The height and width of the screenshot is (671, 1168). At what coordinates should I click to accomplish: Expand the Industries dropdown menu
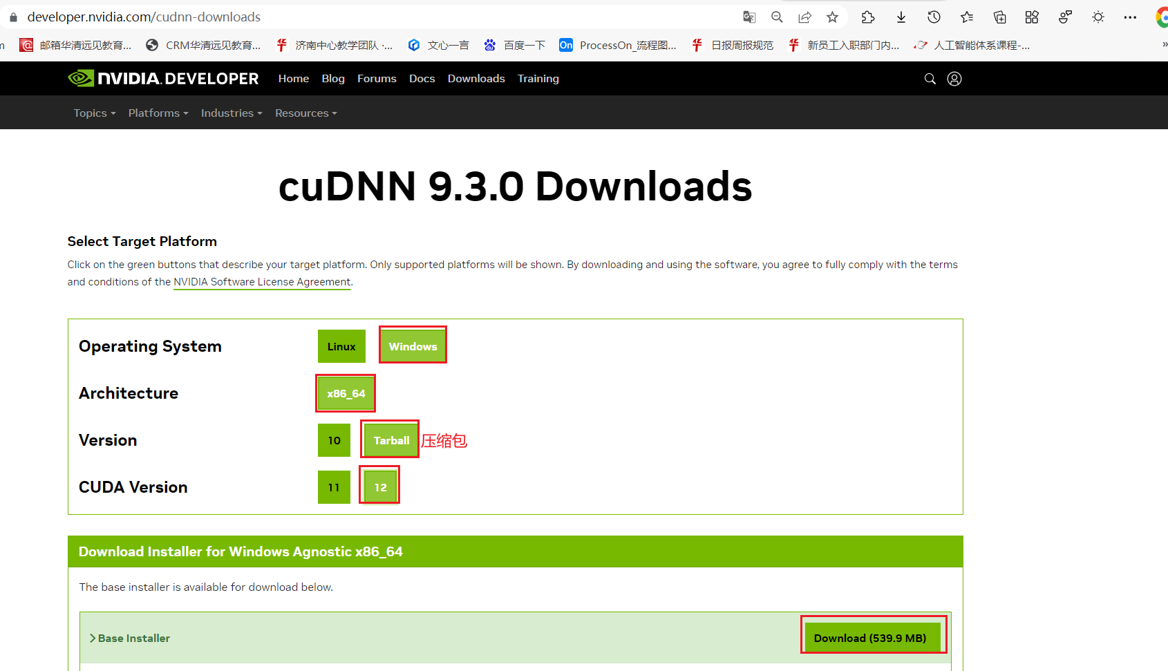tap(232, 113)
